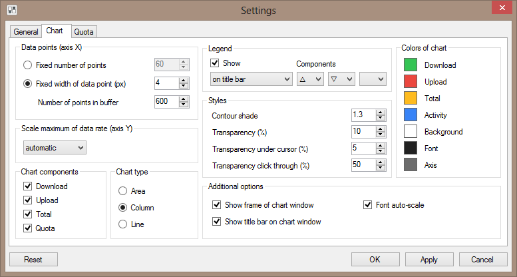This screenshot has height=277, width=517.
Task: Uncheck Quota in Chart components
Action: (28, 228)
